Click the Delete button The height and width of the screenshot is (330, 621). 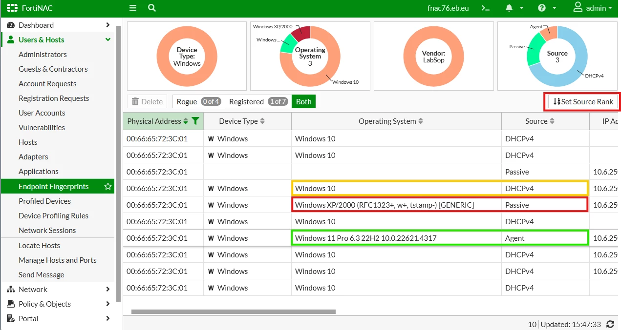[x=147, y=101]
